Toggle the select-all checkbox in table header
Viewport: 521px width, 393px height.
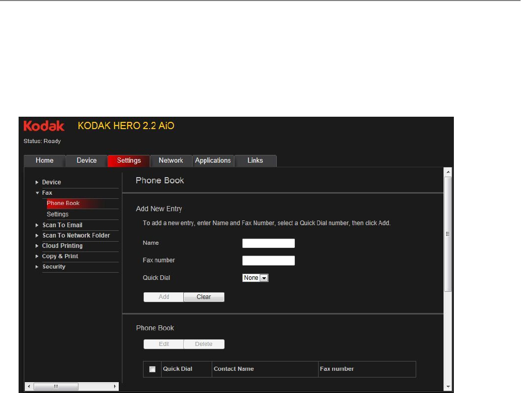tap(152, 369)
